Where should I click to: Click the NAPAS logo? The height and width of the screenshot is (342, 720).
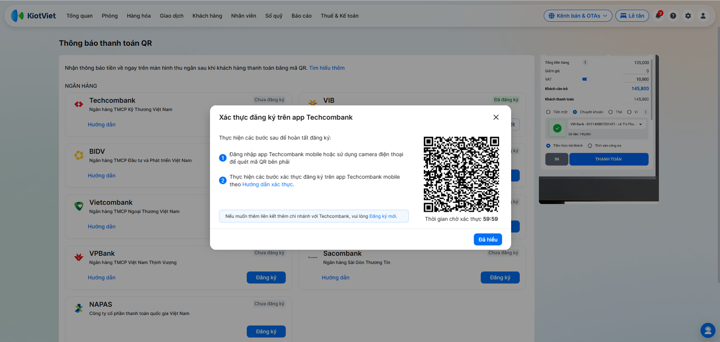(x=79, y=308)
